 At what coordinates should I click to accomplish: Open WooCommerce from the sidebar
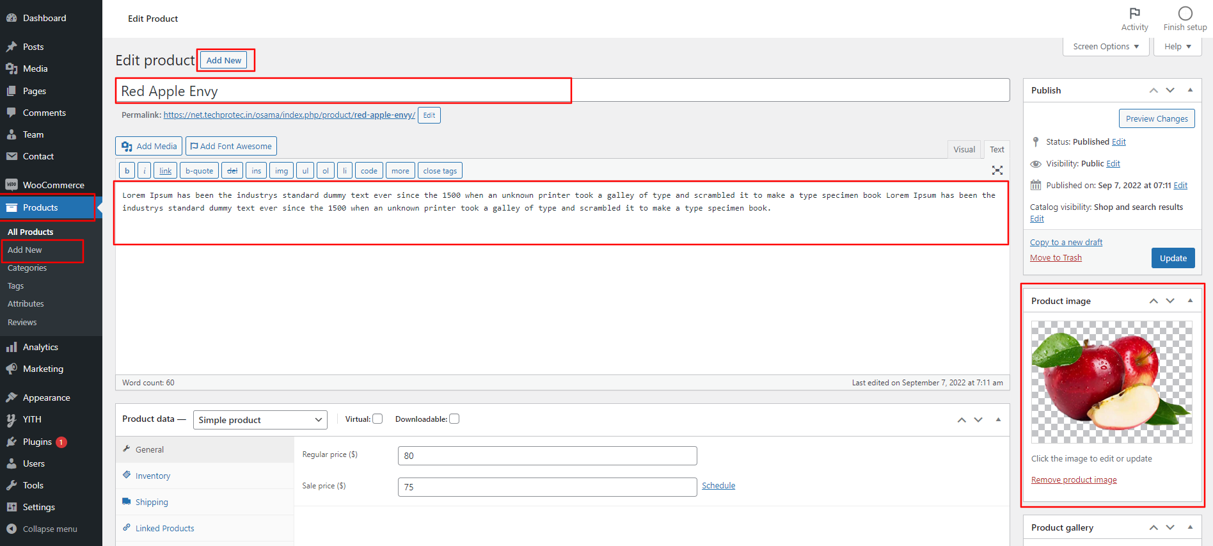[53, 185]
